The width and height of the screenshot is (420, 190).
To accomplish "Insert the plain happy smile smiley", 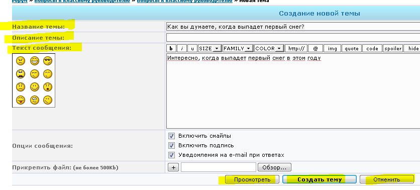I will pyautogui.click(x=34, y=87).
